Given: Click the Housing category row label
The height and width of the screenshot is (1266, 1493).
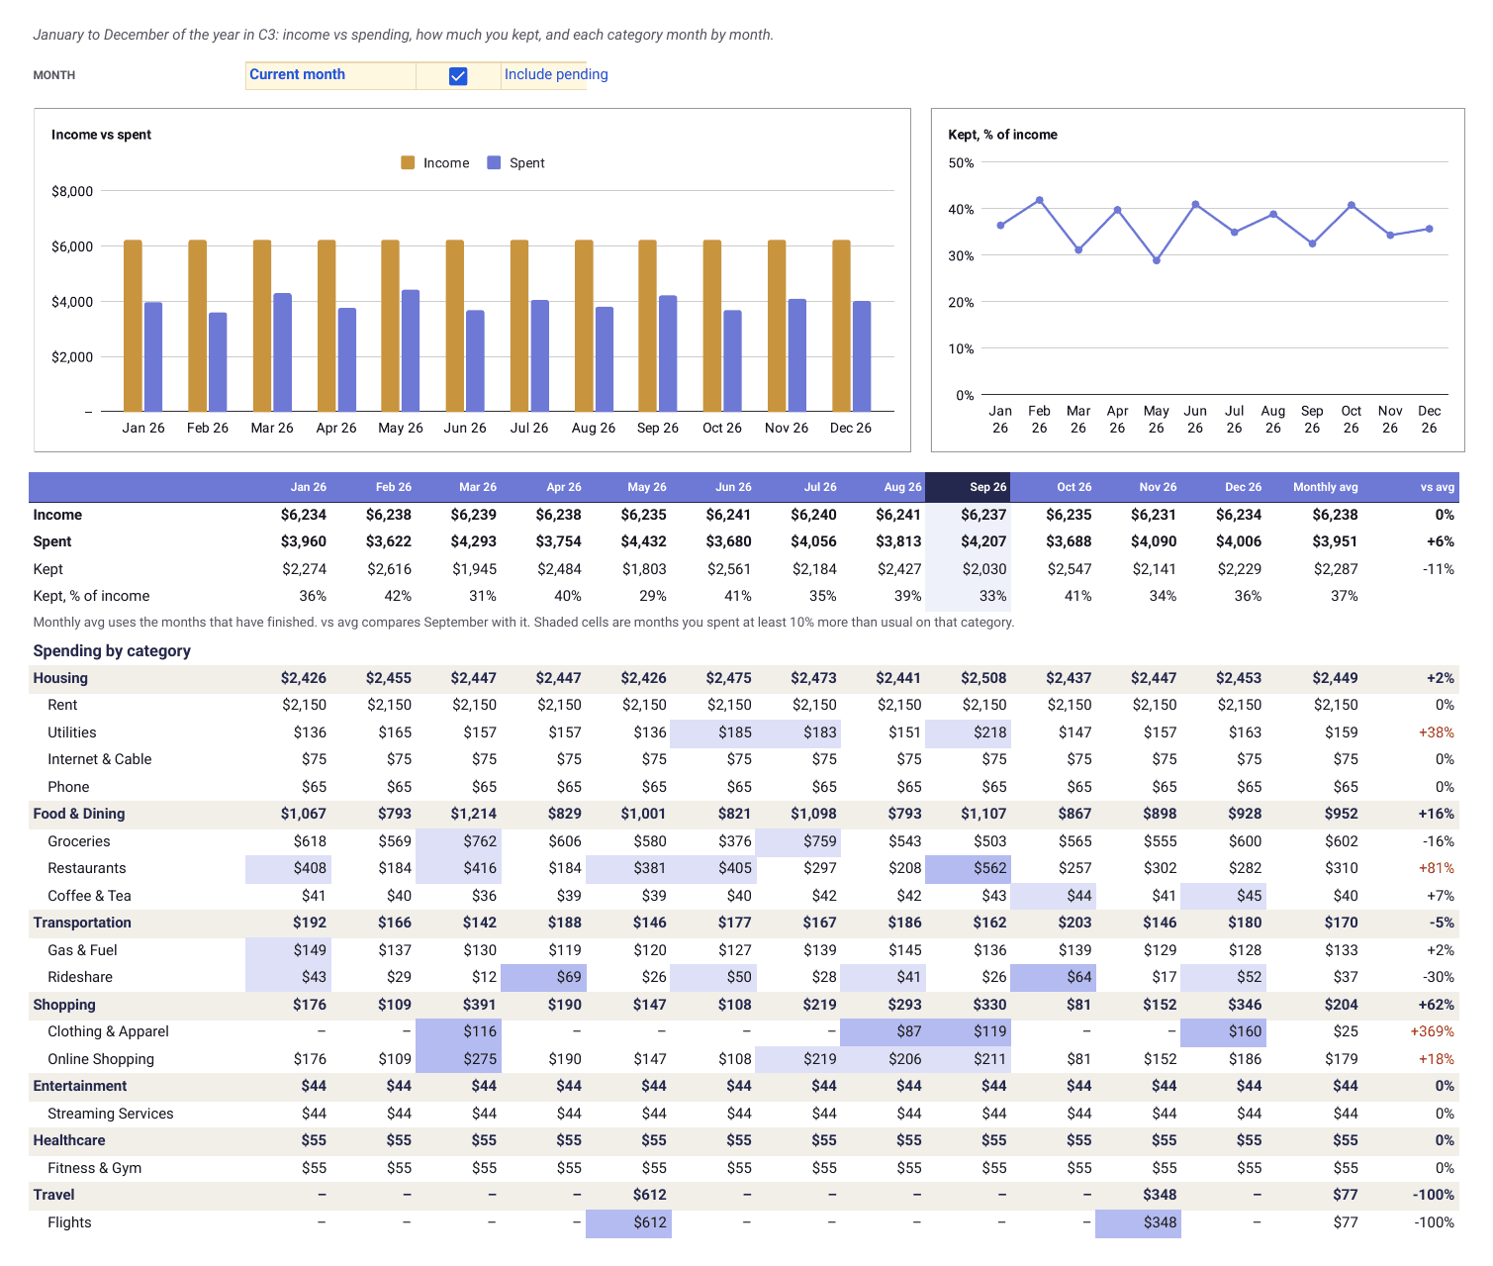Looking at the screenshot, I should pyautogui.click(x=60, y=678).
